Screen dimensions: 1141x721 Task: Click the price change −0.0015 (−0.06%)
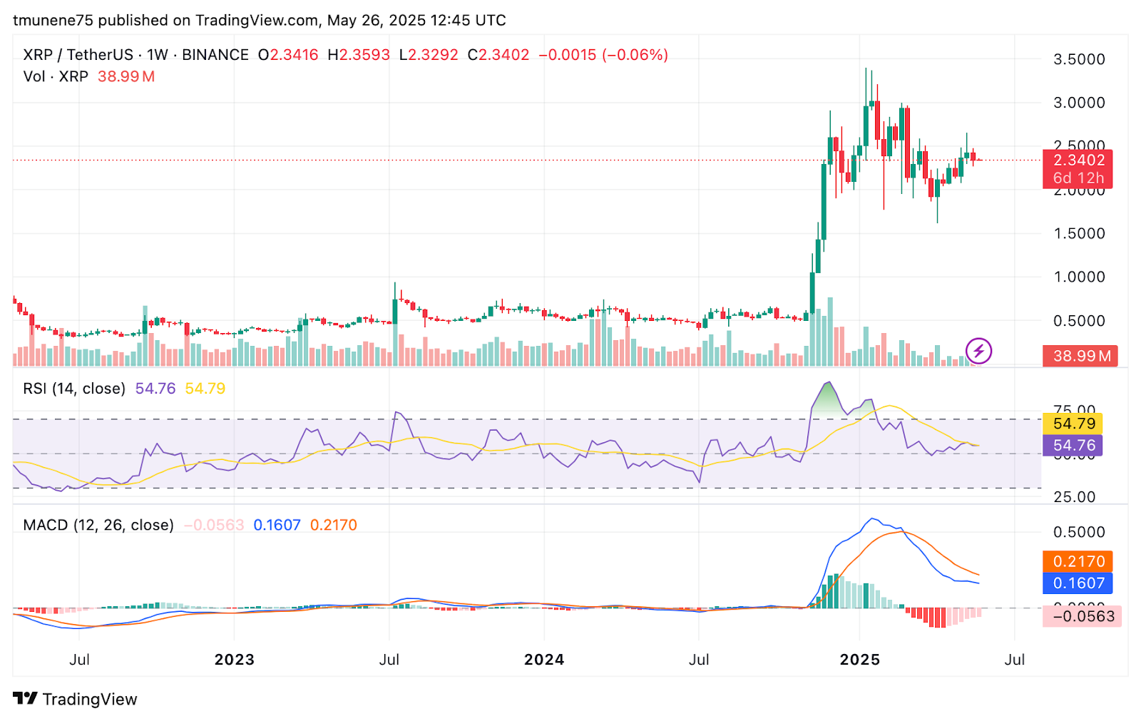click(603, 55)
